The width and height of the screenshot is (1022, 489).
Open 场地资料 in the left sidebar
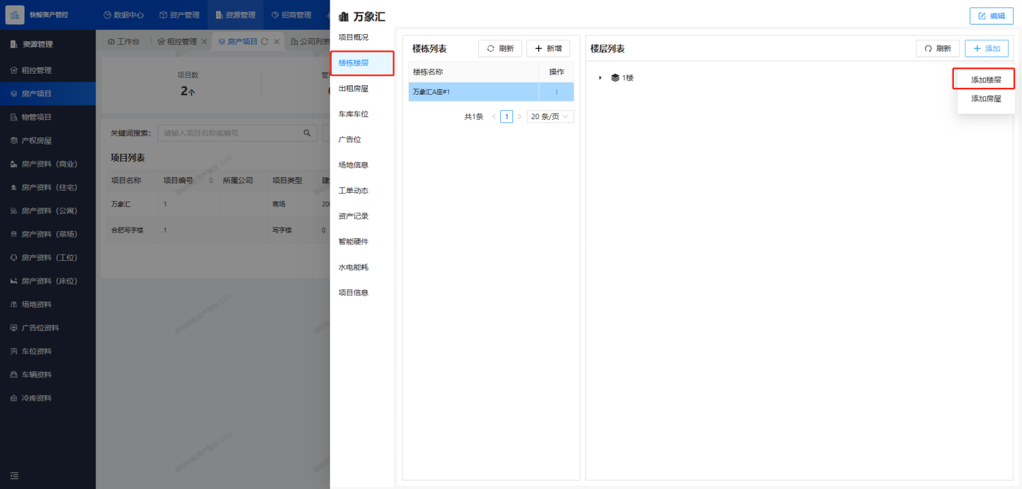pos(48,304)
